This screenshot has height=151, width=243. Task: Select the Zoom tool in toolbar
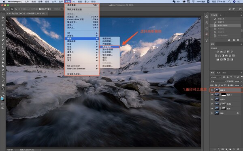click(3, 88)
